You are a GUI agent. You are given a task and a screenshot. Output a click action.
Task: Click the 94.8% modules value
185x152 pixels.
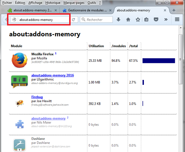coord(116,61)
